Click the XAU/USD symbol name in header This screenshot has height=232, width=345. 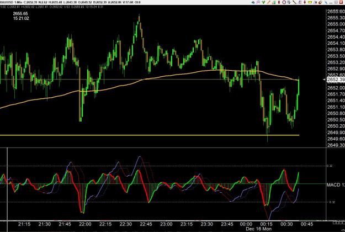[x=7, y=2]
